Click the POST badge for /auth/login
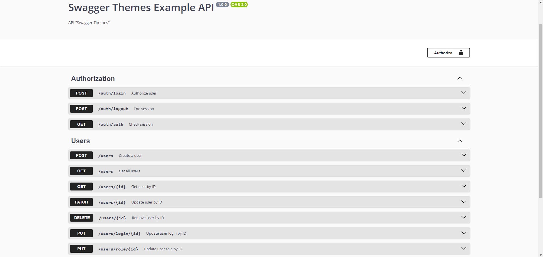Viewport: 543px width, 257px height. pos(81,93)
